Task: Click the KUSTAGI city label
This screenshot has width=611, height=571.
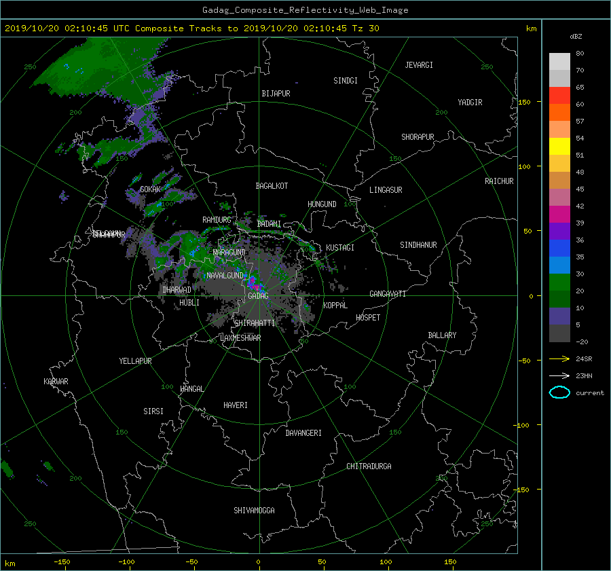Action: [x=340, y=248]
